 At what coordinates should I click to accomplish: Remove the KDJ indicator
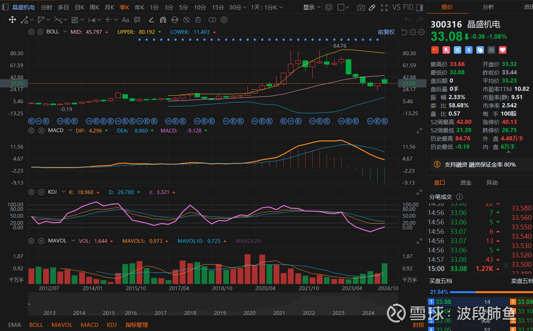coord(41,192)
